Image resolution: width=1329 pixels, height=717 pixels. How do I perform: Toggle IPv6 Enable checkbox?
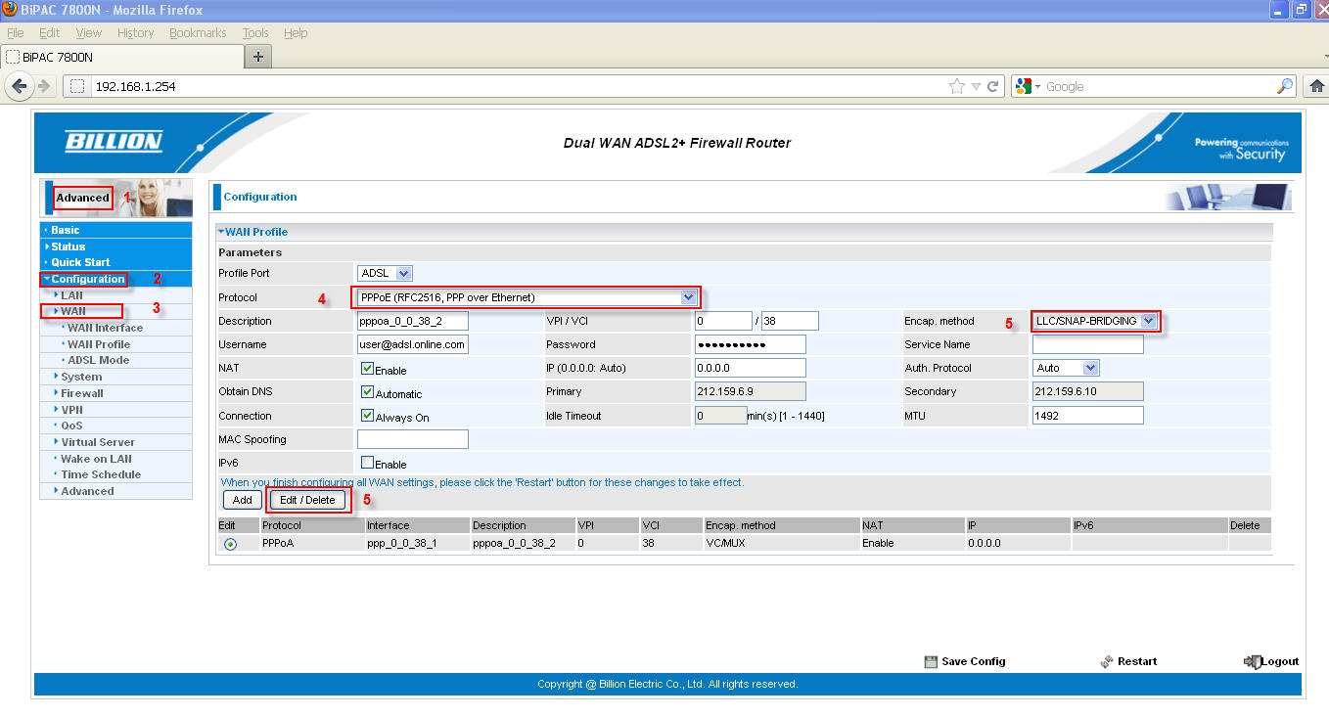[367, 463]
